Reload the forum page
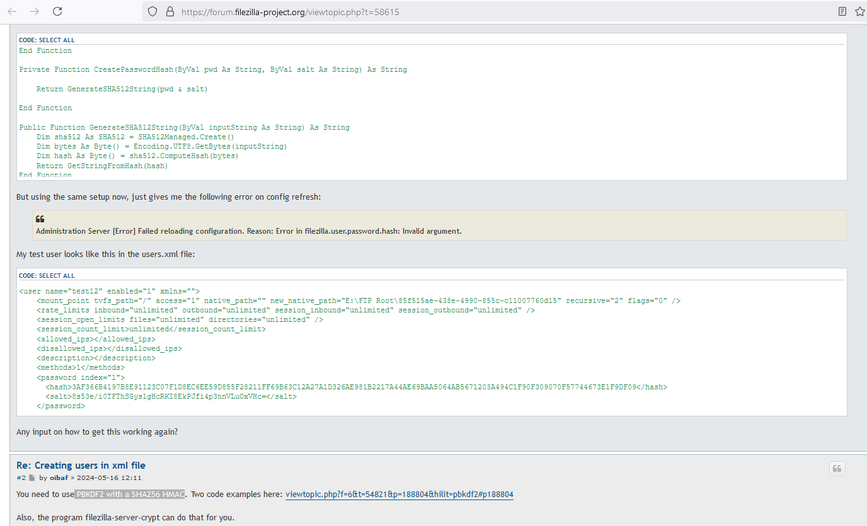The height and width of the screenshot is (526, 867). [57, 11]
